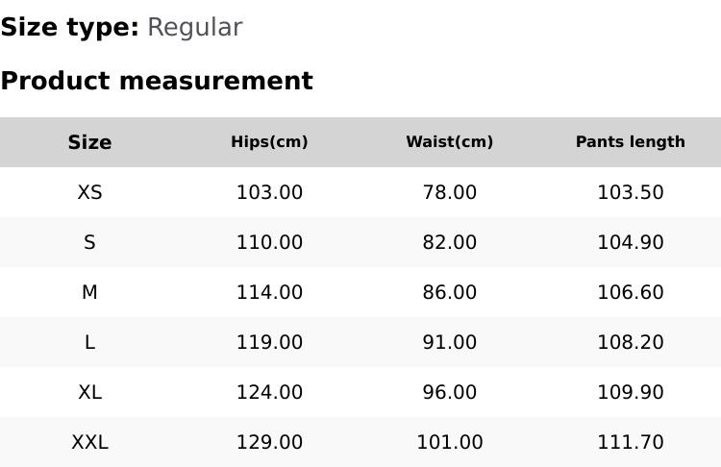The width and height of the screenshot is (721, 467).
Task: Click XXL pants length value 111.70
Action: (631, 442)
